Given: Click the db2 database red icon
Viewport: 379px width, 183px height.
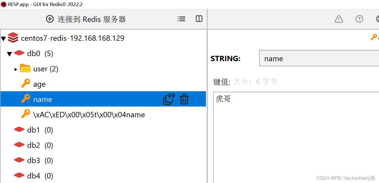Looking at the screenshot, I should point(19,145).
